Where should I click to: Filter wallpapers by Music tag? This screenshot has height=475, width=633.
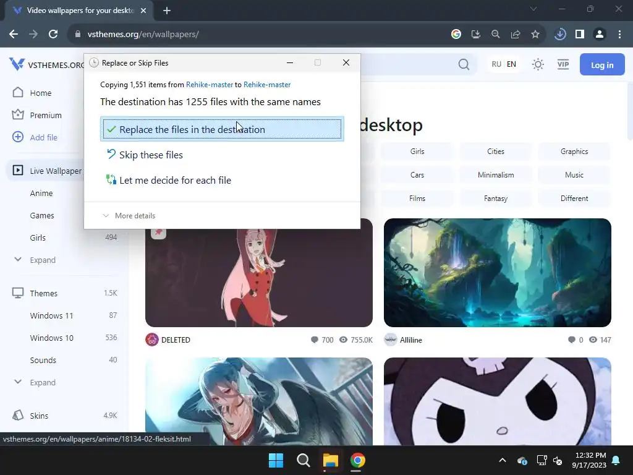(574, 175)
